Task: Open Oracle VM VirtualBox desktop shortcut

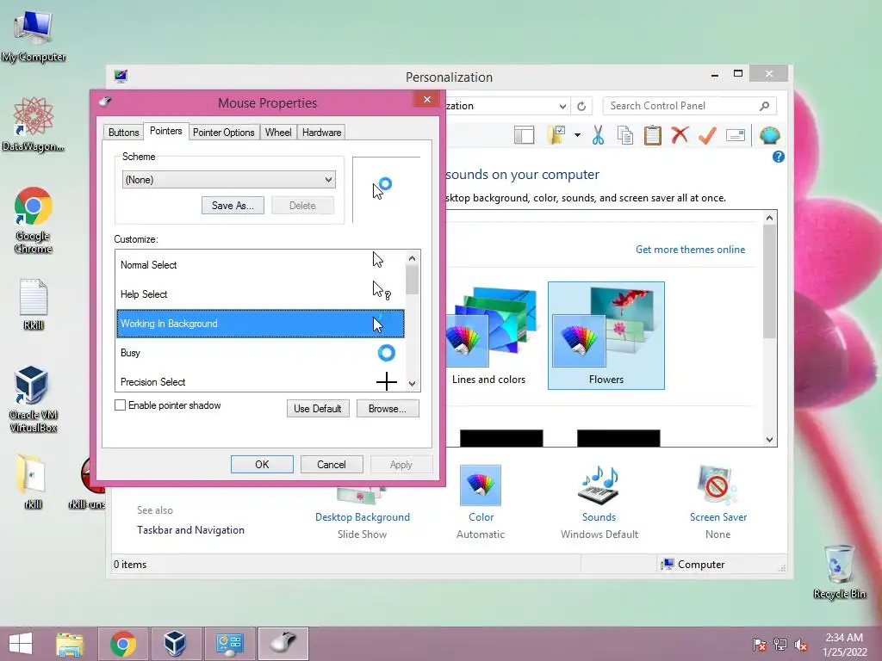Action: 33,399
